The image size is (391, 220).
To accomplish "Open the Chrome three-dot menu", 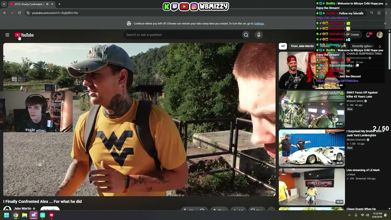I will click(x=386, y=13).
